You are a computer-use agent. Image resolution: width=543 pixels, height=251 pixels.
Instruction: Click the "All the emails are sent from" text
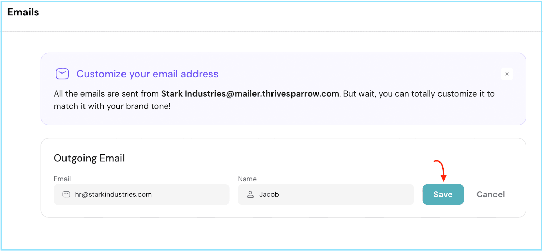click(x=106, y=94)
